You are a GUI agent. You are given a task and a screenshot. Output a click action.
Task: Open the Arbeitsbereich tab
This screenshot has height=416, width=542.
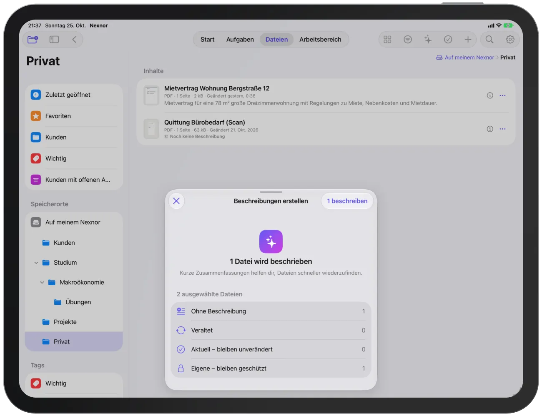(x=320, y=40)
